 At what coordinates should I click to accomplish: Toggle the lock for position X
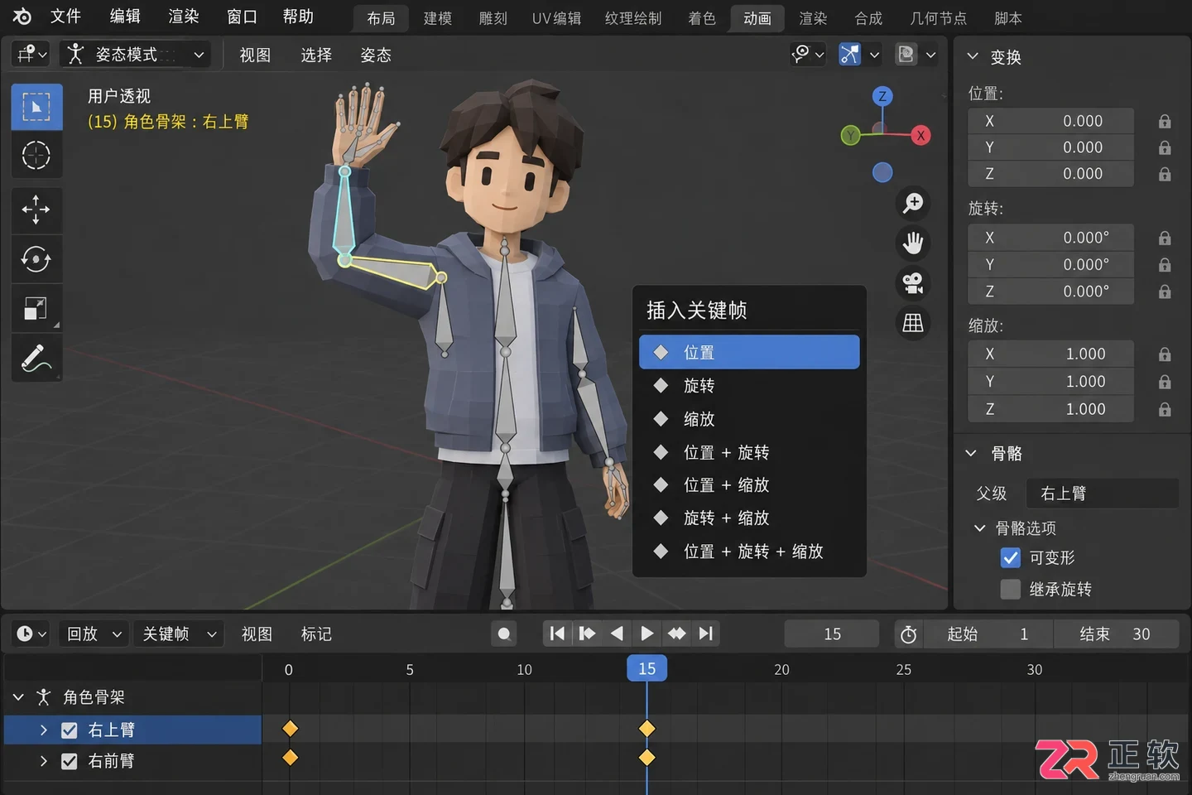point(1165,122)
